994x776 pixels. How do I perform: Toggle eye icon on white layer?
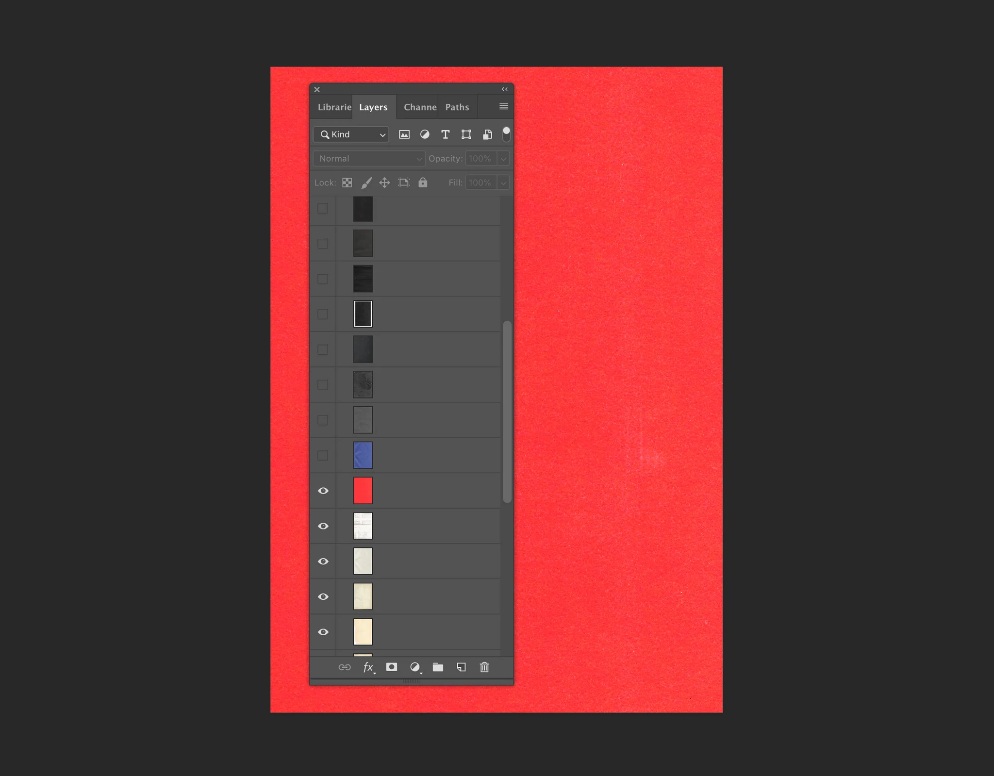coord(323,526)
